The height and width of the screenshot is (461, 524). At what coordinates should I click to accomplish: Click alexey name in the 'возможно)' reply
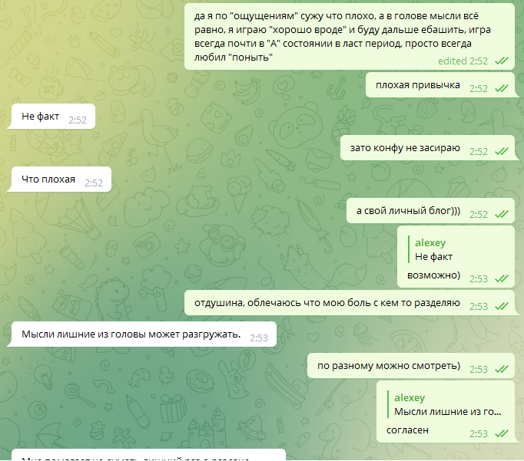point(430,242)
